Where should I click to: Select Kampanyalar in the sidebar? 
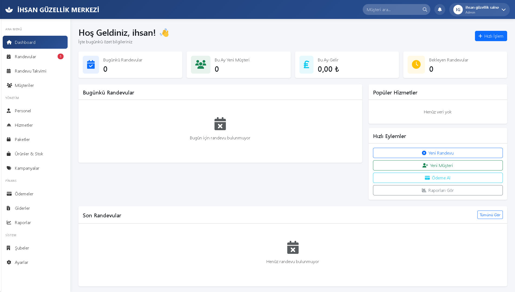27,168
